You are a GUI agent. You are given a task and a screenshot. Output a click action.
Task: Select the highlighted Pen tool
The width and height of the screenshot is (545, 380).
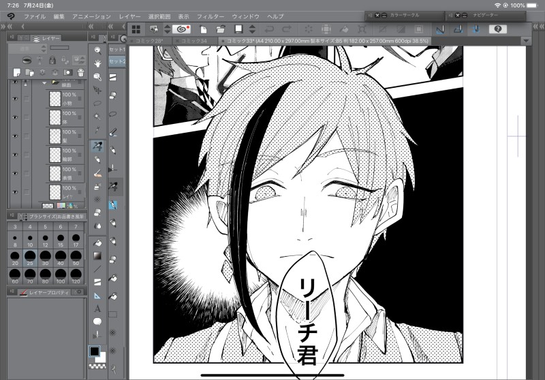click(97, 146)
